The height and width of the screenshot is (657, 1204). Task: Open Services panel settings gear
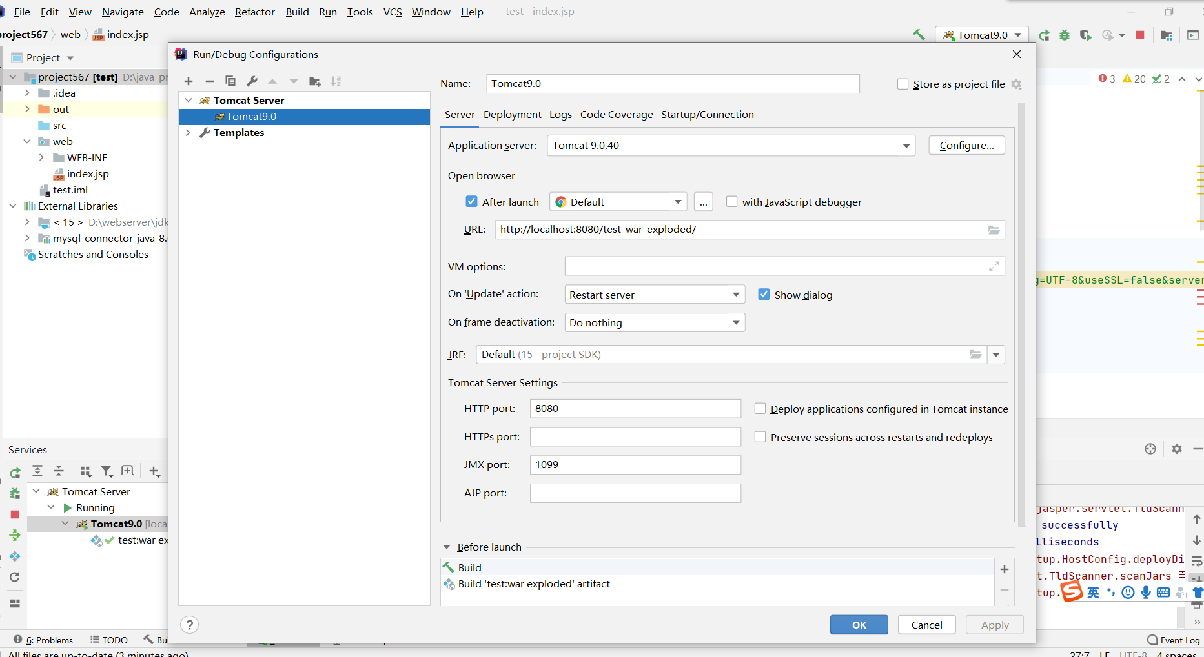(x=1177, y=449)
